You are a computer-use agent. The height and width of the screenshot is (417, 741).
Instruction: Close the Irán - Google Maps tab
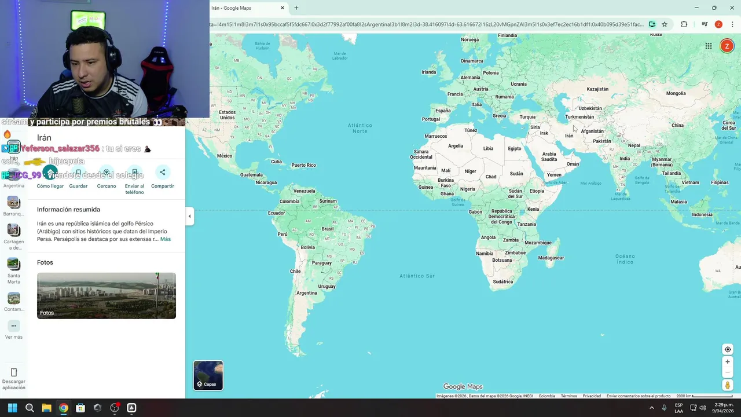coord(283,8)
